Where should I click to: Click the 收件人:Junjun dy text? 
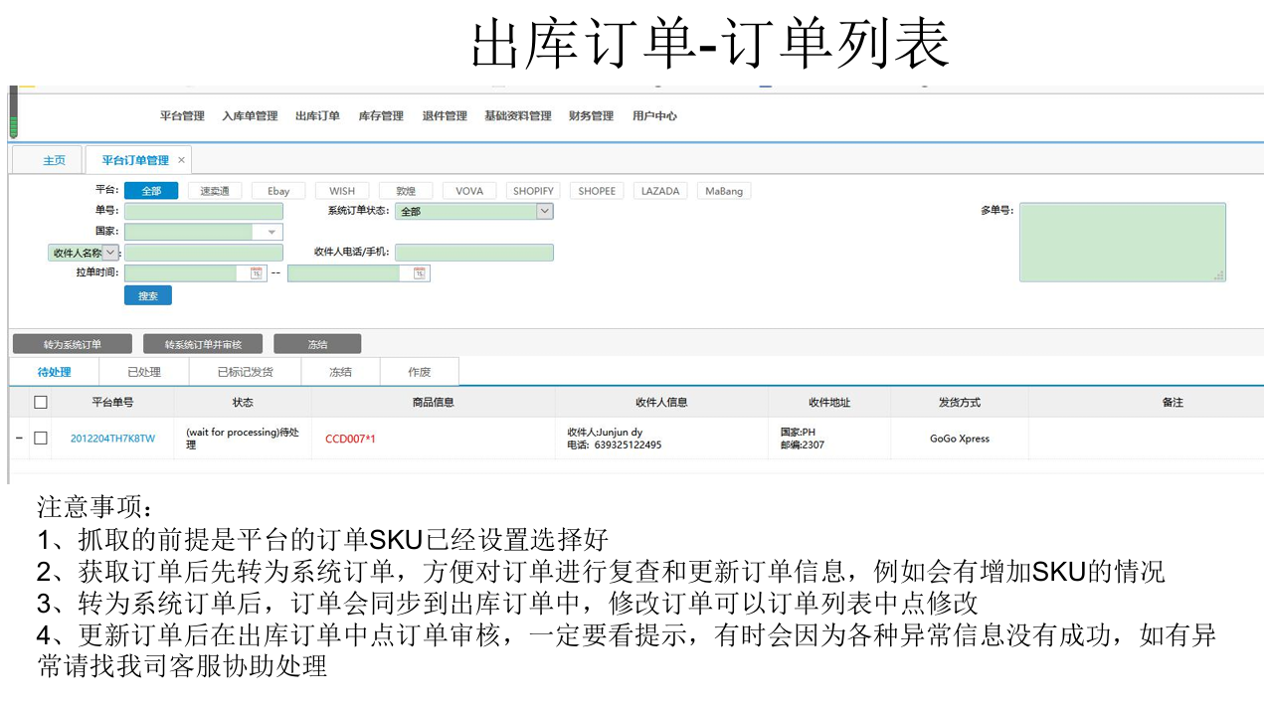coord(605,433)
